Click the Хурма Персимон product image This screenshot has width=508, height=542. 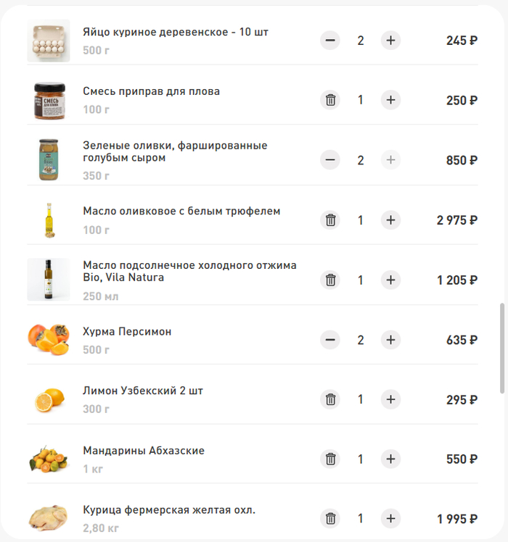click(49, 339)
